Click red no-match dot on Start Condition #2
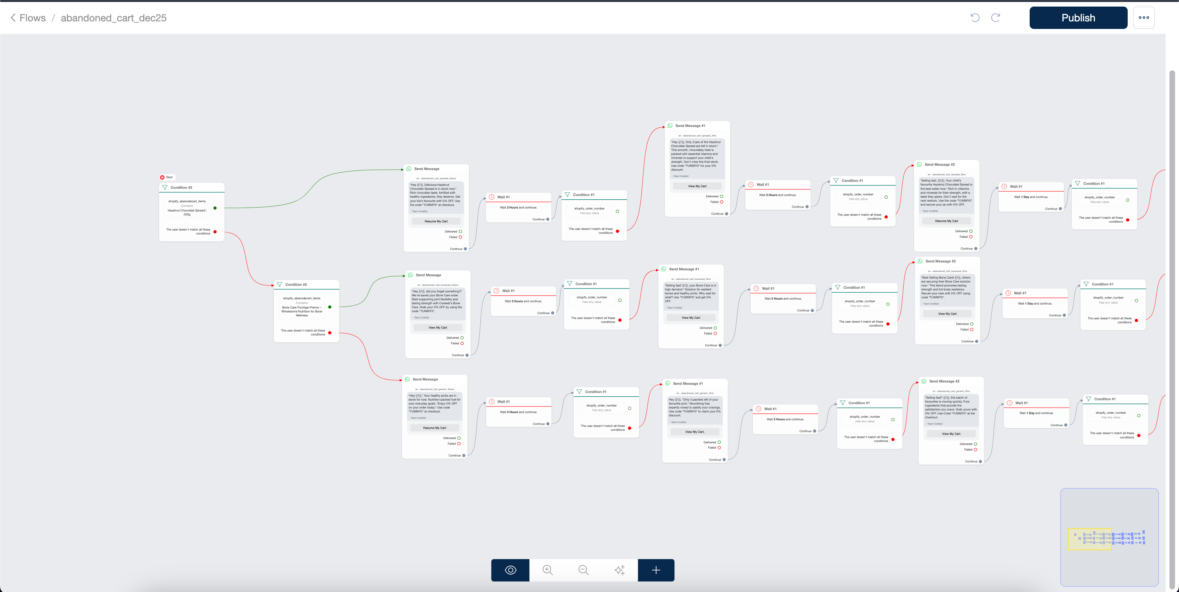The width and height of the screenshot is (1179, 592). pos(215,232)
